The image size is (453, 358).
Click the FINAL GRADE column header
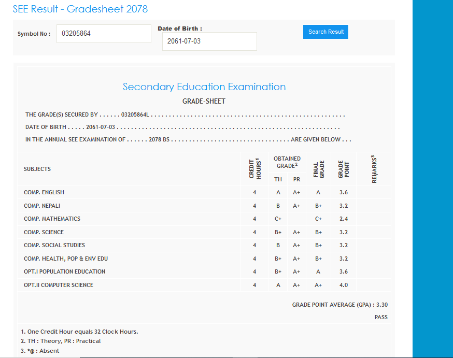pyautogui.click(x=318, y=169)
